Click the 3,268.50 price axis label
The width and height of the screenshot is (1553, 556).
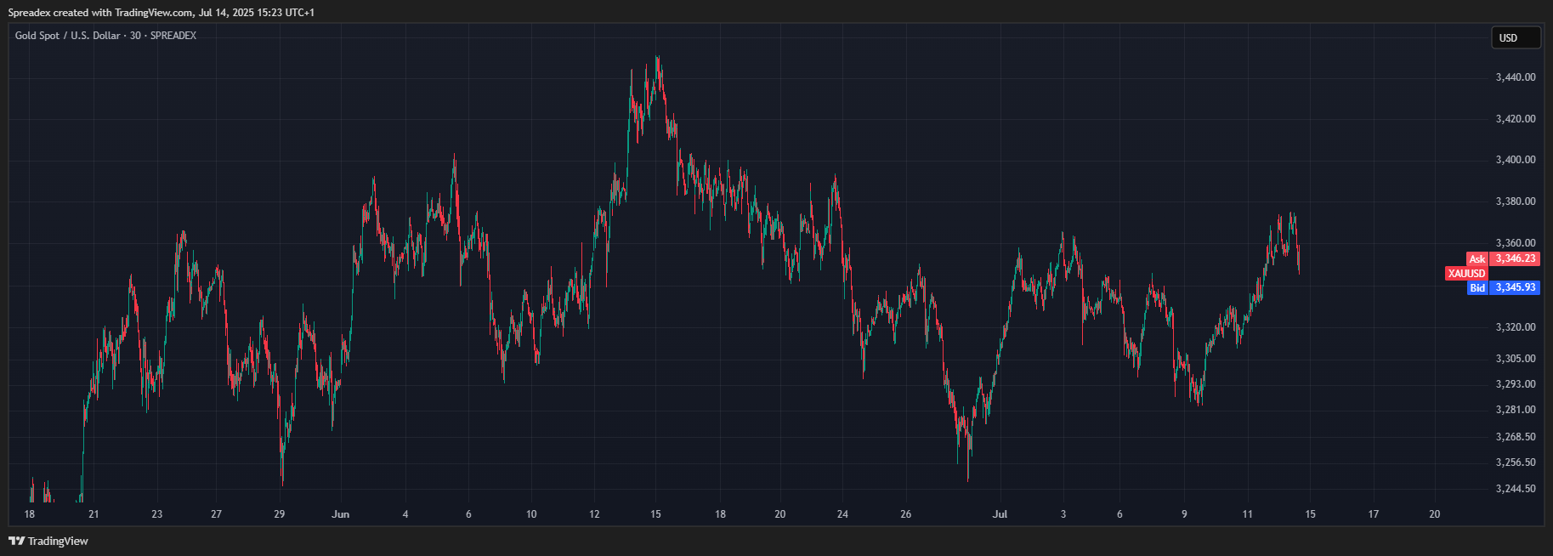pos(1516,437)
